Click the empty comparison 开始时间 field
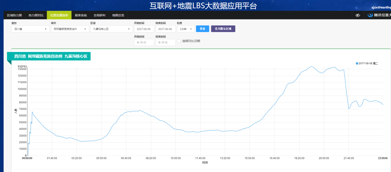Viewport: 391px width, 172px height. tap(144, 43)
